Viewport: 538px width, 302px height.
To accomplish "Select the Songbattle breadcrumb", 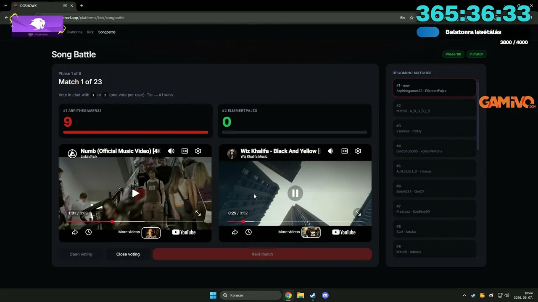I will (x=107, y=32).
